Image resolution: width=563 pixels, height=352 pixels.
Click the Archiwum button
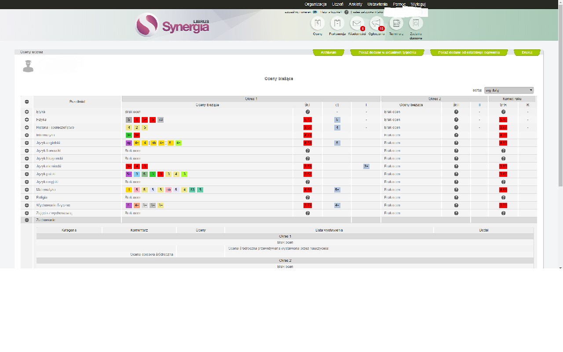(x=328, y=52)
